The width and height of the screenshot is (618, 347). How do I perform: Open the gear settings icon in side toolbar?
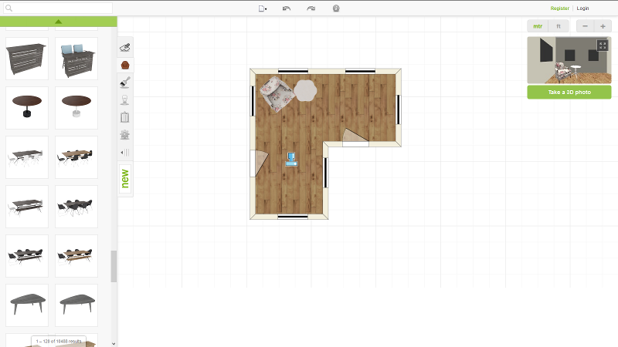(x=125, y=134)
